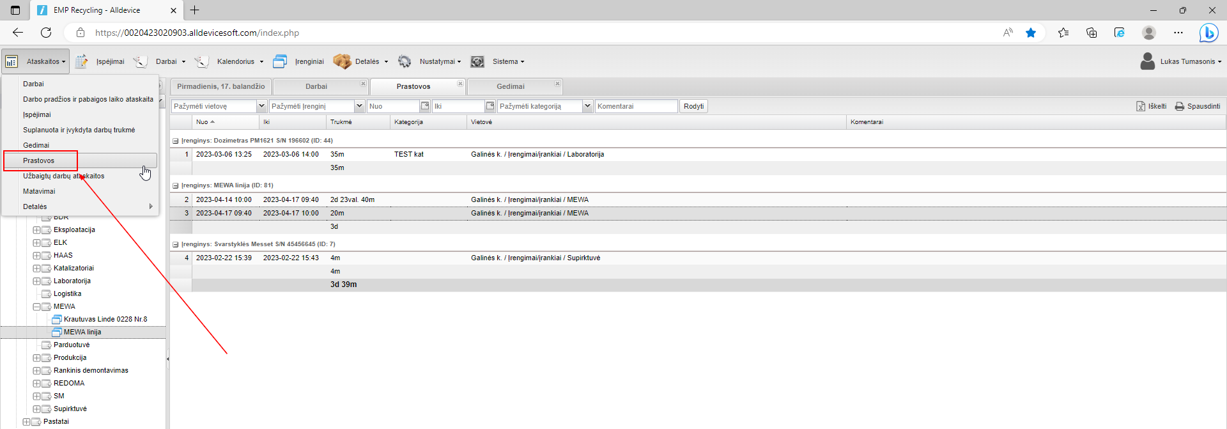Select Darbo pradžios ir pabaigos laiko ataskaita
The image size is (1227, 429).
(x=80, y=99)
